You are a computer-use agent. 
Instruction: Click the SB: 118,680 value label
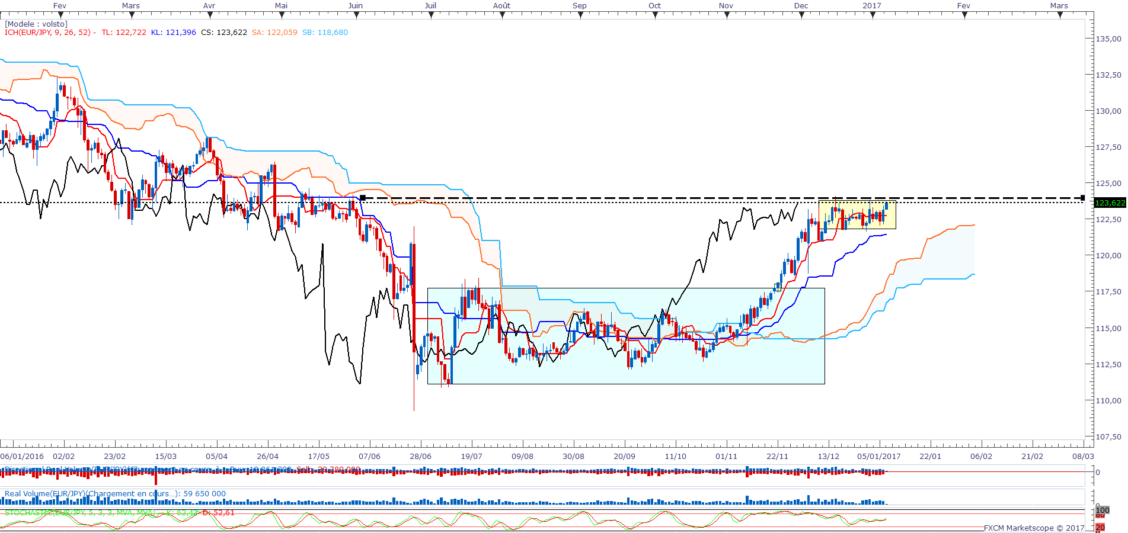(325, 33)
